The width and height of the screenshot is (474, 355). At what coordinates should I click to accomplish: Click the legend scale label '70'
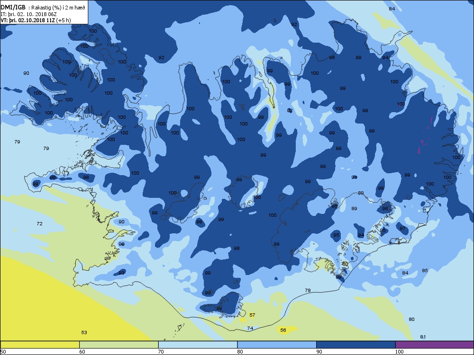coord(161,351)
